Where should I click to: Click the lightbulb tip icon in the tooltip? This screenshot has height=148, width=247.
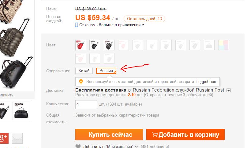[x=81, y=82]
